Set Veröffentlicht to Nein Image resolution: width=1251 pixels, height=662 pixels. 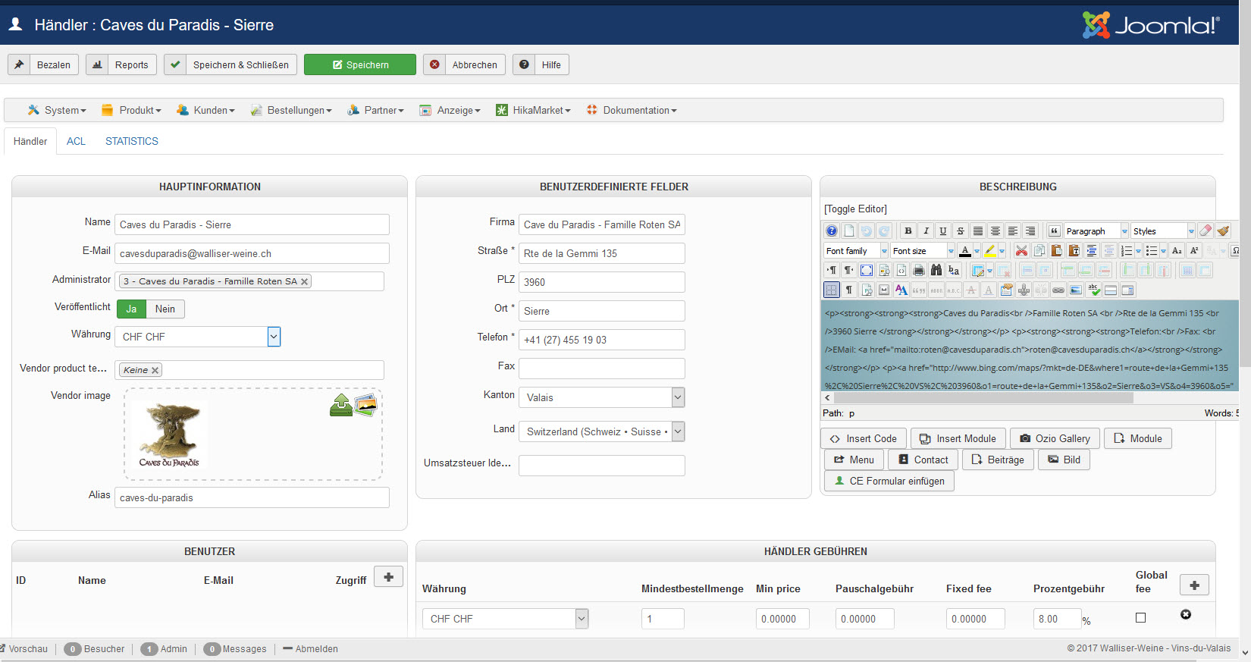(165, 309)
